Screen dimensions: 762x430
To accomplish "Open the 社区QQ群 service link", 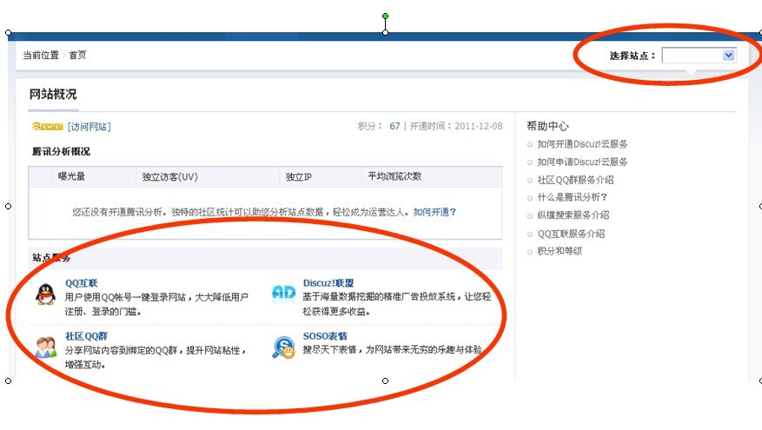I will tap(86, 335).
